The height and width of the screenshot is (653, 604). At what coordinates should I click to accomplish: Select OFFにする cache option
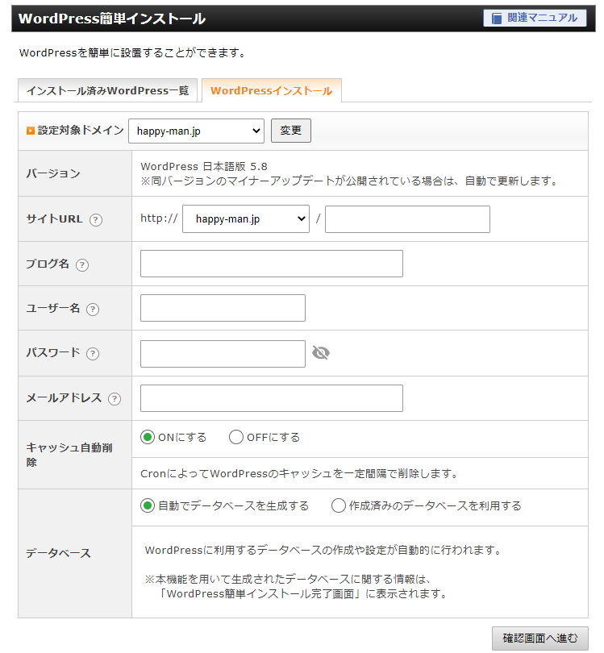pyautogui.click(x=236, y=437)
